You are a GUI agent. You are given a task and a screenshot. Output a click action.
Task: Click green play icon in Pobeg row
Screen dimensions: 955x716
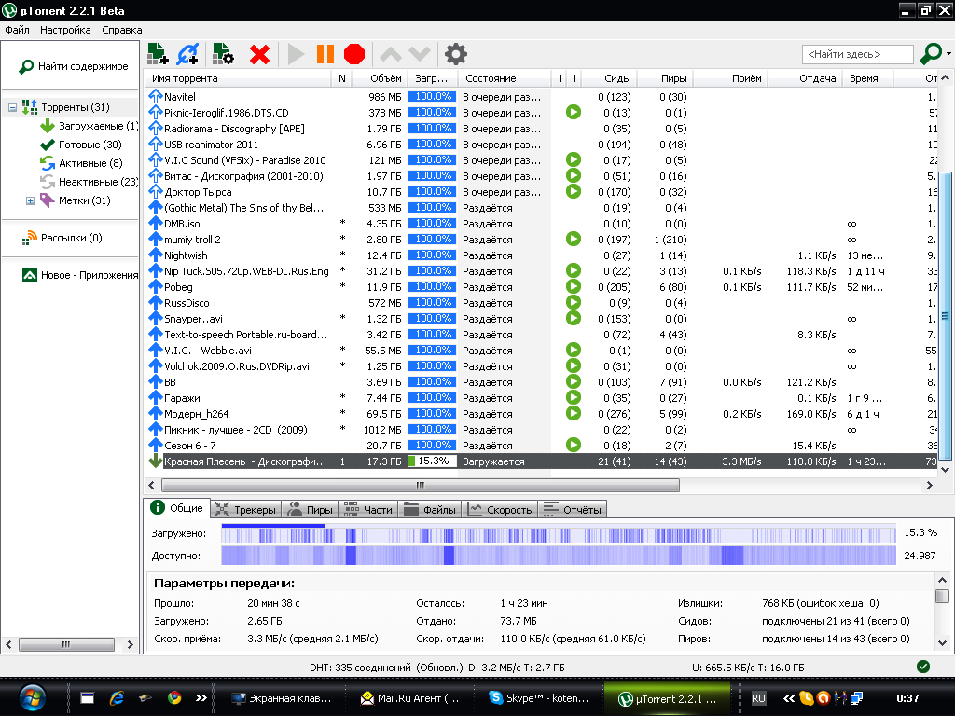point(574,287)
